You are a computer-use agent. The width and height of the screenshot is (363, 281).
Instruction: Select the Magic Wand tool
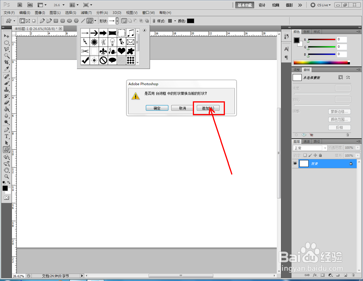pyautogui.click(x=7, y=56)
